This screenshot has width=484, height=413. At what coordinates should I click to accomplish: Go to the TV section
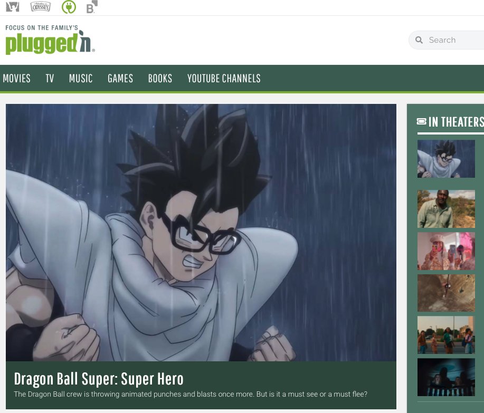click(x=50, y=79)
